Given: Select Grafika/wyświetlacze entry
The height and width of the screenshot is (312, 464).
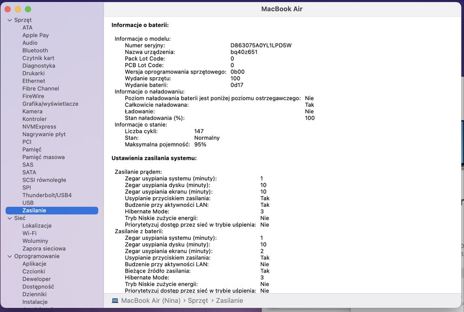Looking at the screenshot, I should [50, 104].
